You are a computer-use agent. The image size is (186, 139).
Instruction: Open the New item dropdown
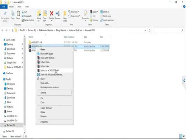coord(74,12)
